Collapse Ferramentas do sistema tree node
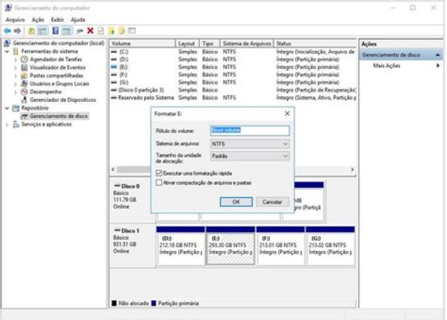 click(x=7, y=52)
